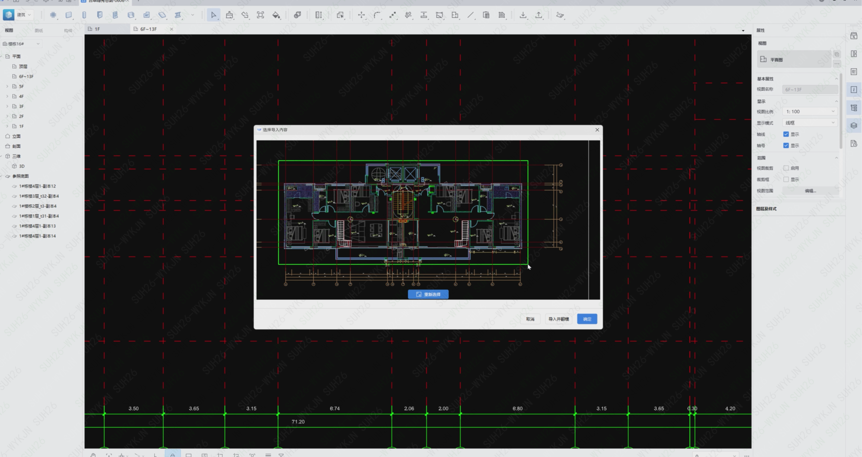Uncheck the 轴号 显示 checkbox

786,146
